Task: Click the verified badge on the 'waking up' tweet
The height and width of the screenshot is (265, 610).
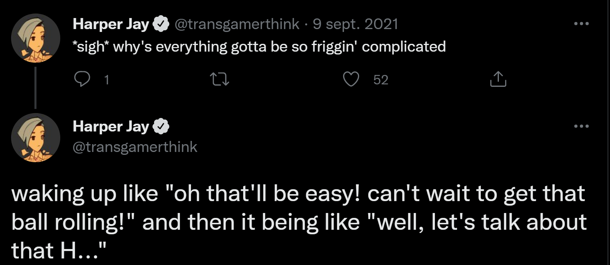Action: [x=161, y=127]
